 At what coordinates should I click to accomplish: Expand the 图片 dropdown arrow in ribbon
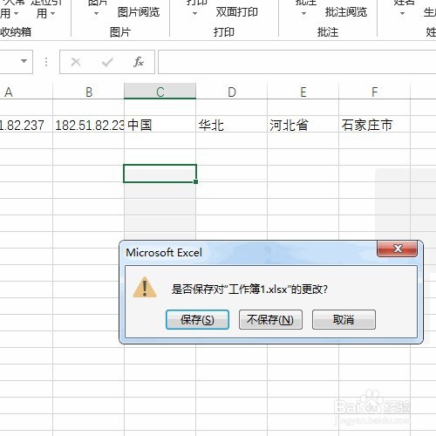point(96,13)
